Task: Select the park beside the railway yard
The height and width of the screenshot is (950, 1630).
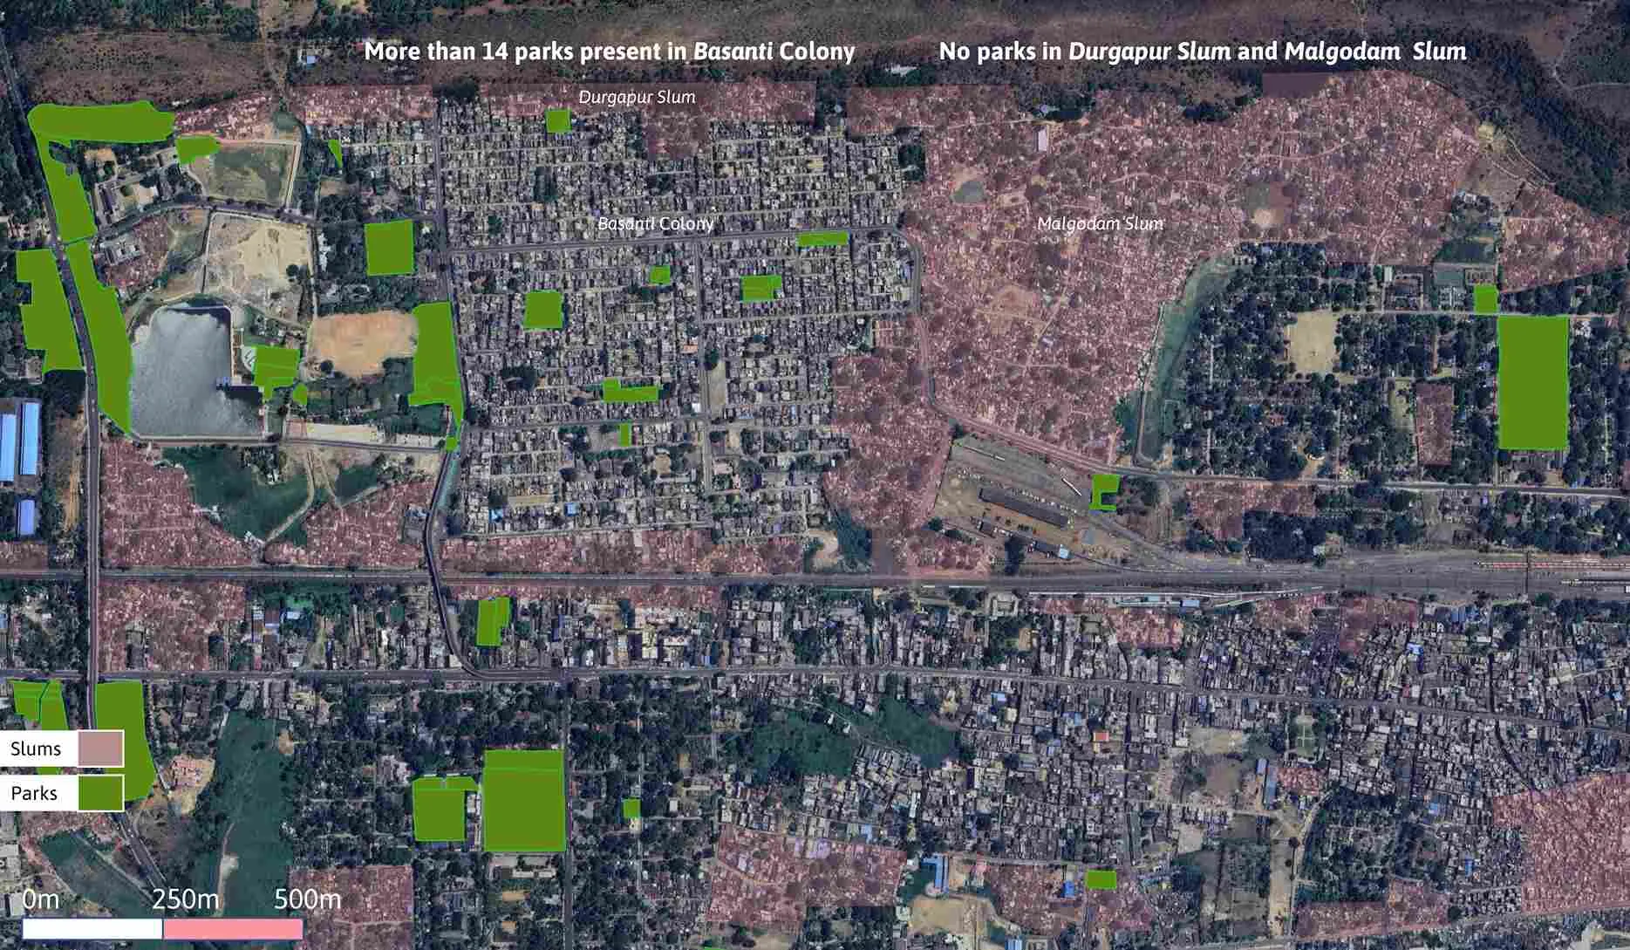Action: 1104,491
